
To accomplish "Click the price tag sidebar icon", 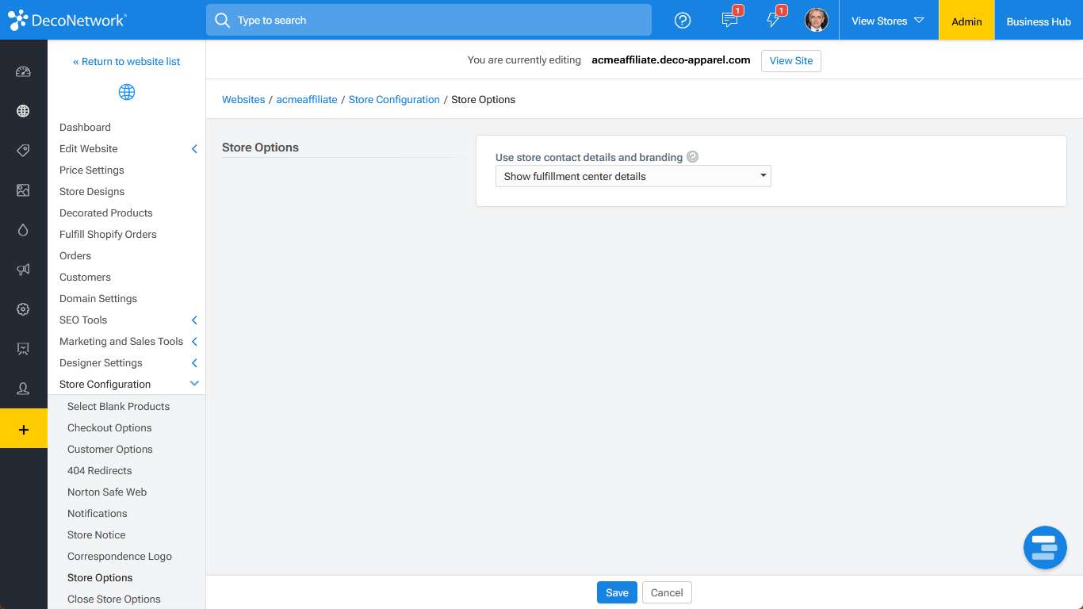I will (x=23, y=151).
